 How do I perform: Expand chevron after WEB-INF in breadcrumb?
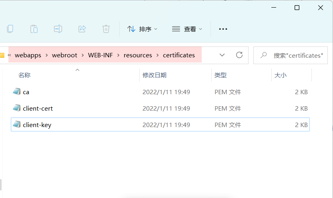pyautogui.click(x=118, y=55)
